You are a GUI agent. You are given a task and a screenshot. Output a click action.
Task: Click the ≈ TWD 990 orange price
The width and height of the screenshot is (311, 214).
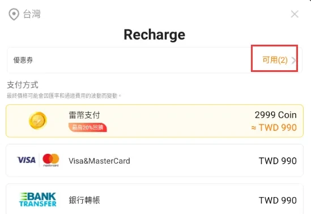click(x=274, y=127)
